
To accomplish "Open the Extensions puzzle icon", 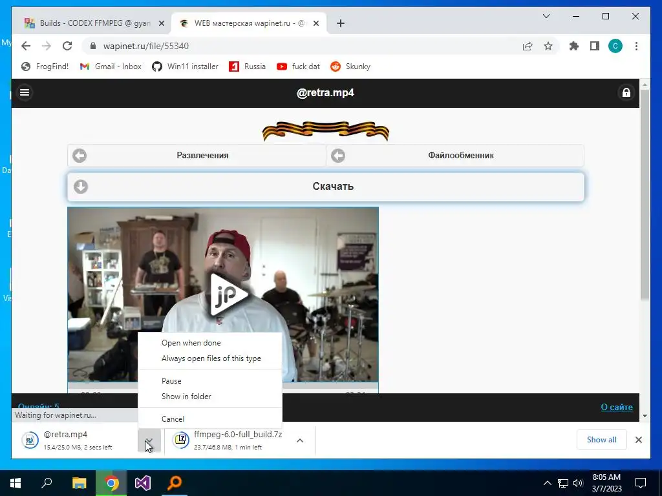I will (x=574, y=46).
